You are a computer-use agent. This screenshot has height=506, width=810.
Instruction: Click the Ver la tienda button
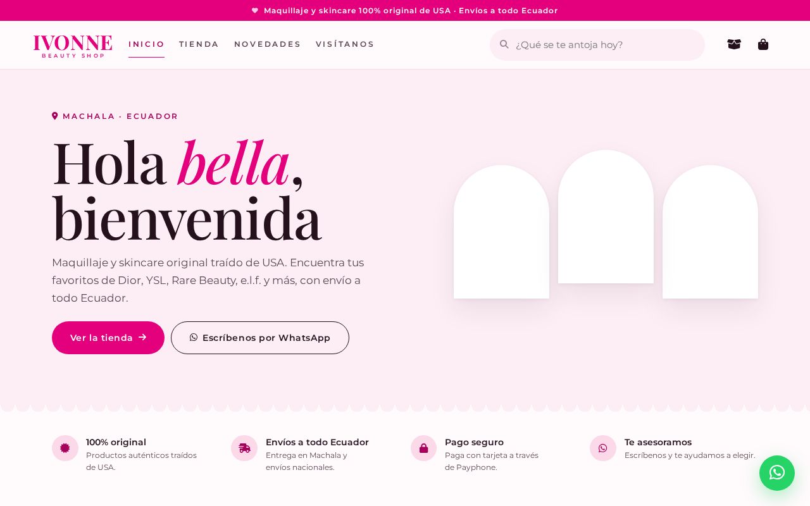coord(108,338)
